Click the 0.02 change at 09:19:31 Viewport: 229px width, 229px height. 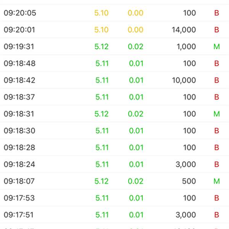(x=135, y=47)
